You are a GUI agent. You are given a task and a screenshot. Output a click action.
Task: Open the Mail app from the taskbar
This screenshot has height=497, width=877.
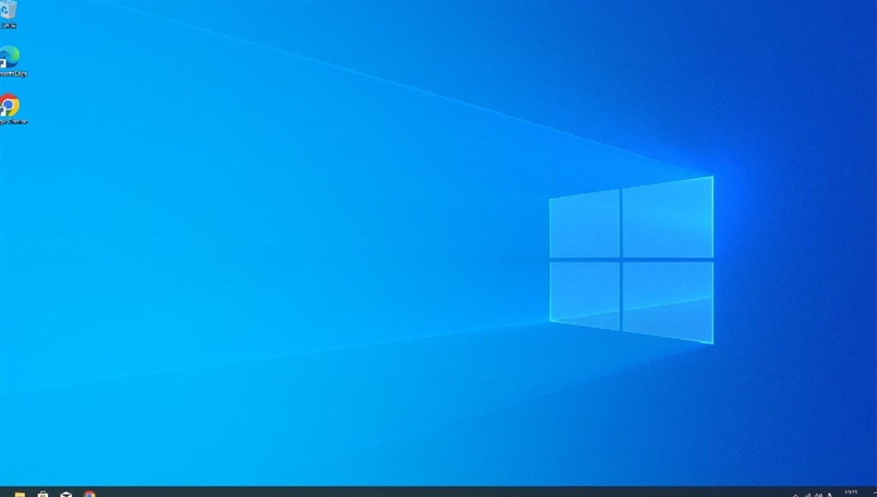coord(66,494)
